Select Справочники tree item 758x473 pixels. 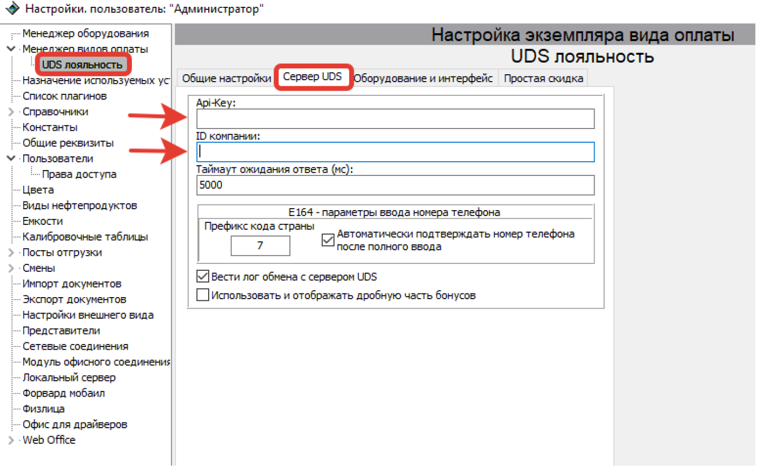point(55,112)
